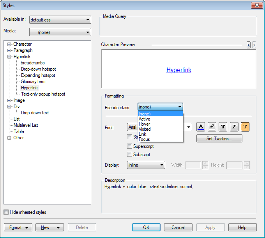The image size is (265, 238).
Task: Enable the Superscript checkbox
Action: 130,146
